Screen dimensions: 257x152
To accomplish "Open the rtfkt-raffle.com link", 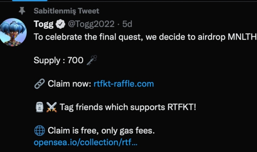I will 124,84.
